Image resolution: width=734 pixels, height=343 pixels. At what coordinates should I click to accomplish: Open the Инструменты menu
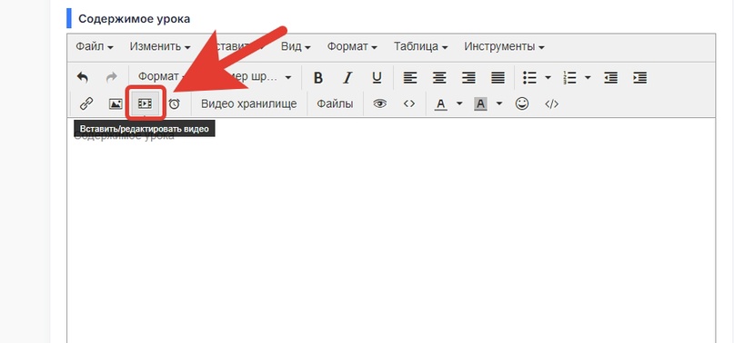pos(504,46)
